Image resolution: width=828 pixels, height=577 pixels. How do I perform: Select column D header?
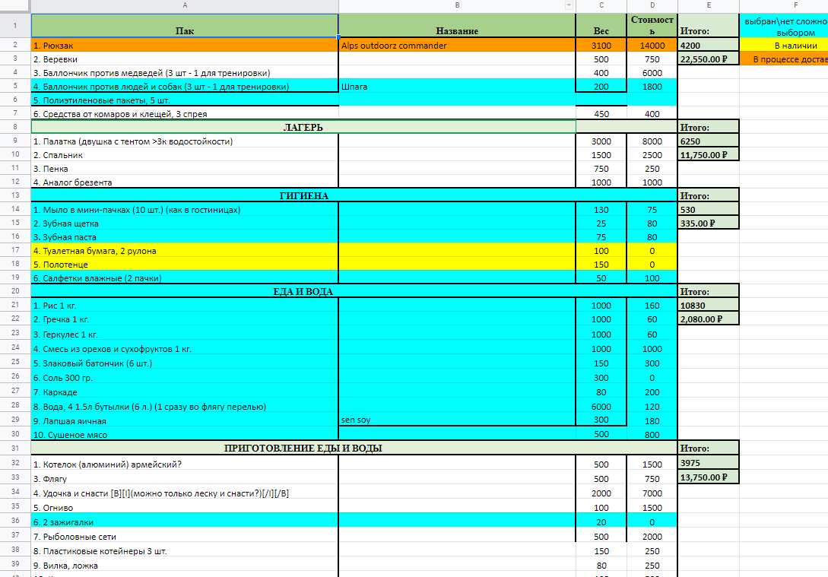click(x=652, y=5)
